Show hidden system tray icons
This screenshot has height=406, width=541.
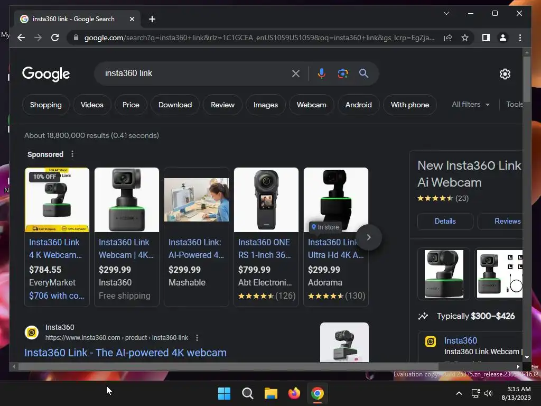tap(459, 393)
